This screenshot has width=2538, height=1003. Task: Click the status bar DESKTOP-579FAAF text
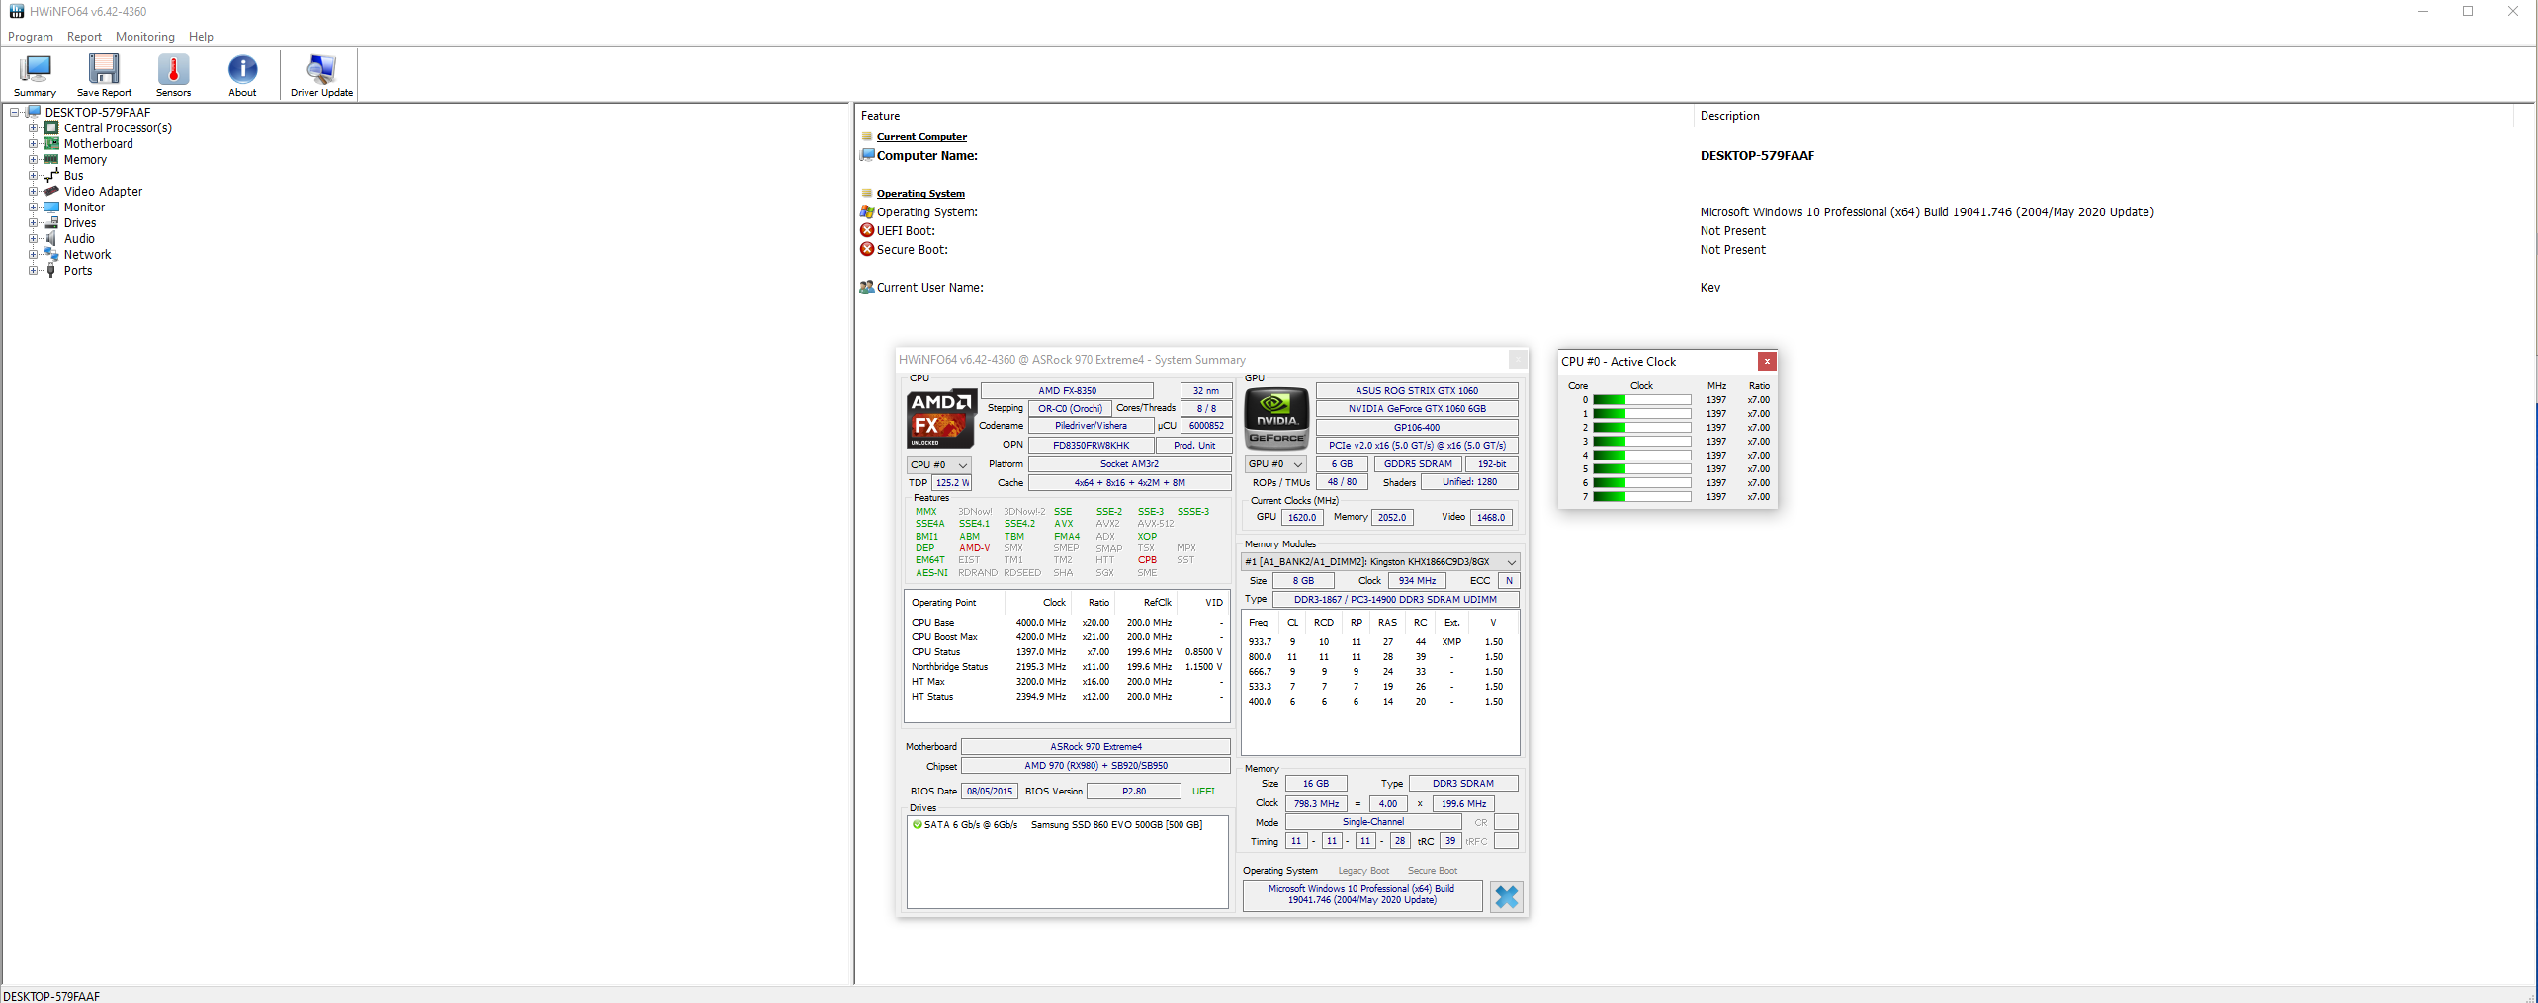(51, 996)
